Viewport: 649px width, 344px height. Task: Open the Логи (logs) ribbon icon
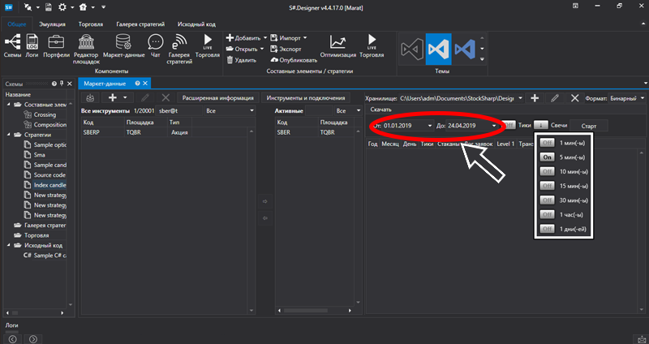(32, 45)
